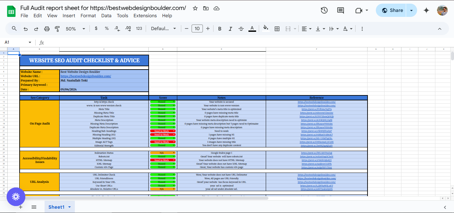
Task: Format selection as currency
Action: [x=96, y=29]
